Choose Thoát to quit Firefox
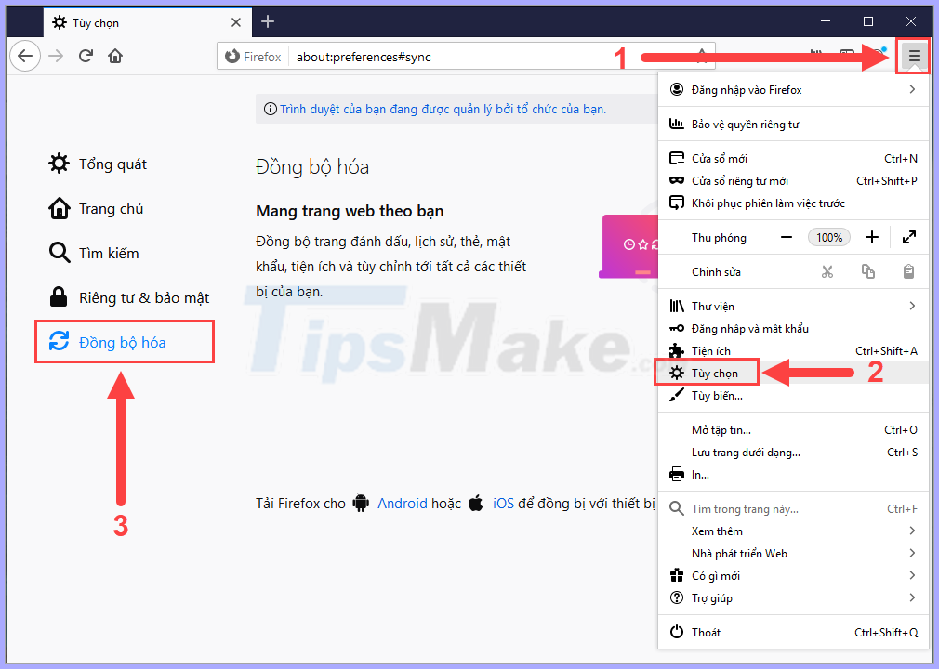The height and width of the screenshot is (669, 939). pyautogui.click(x=793, y=633)
